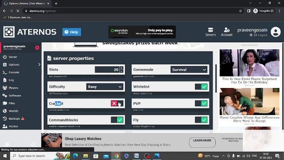Image resolution: width=284 pixels, height=160 pixels.
Task: Open new browser tab with plus
Action: click(56, 4)
